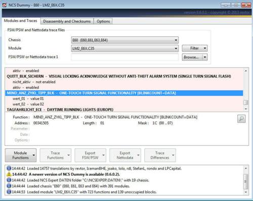
Task: Expand the Module Functions dropdown arrow
Action: [x=34, y=155]
